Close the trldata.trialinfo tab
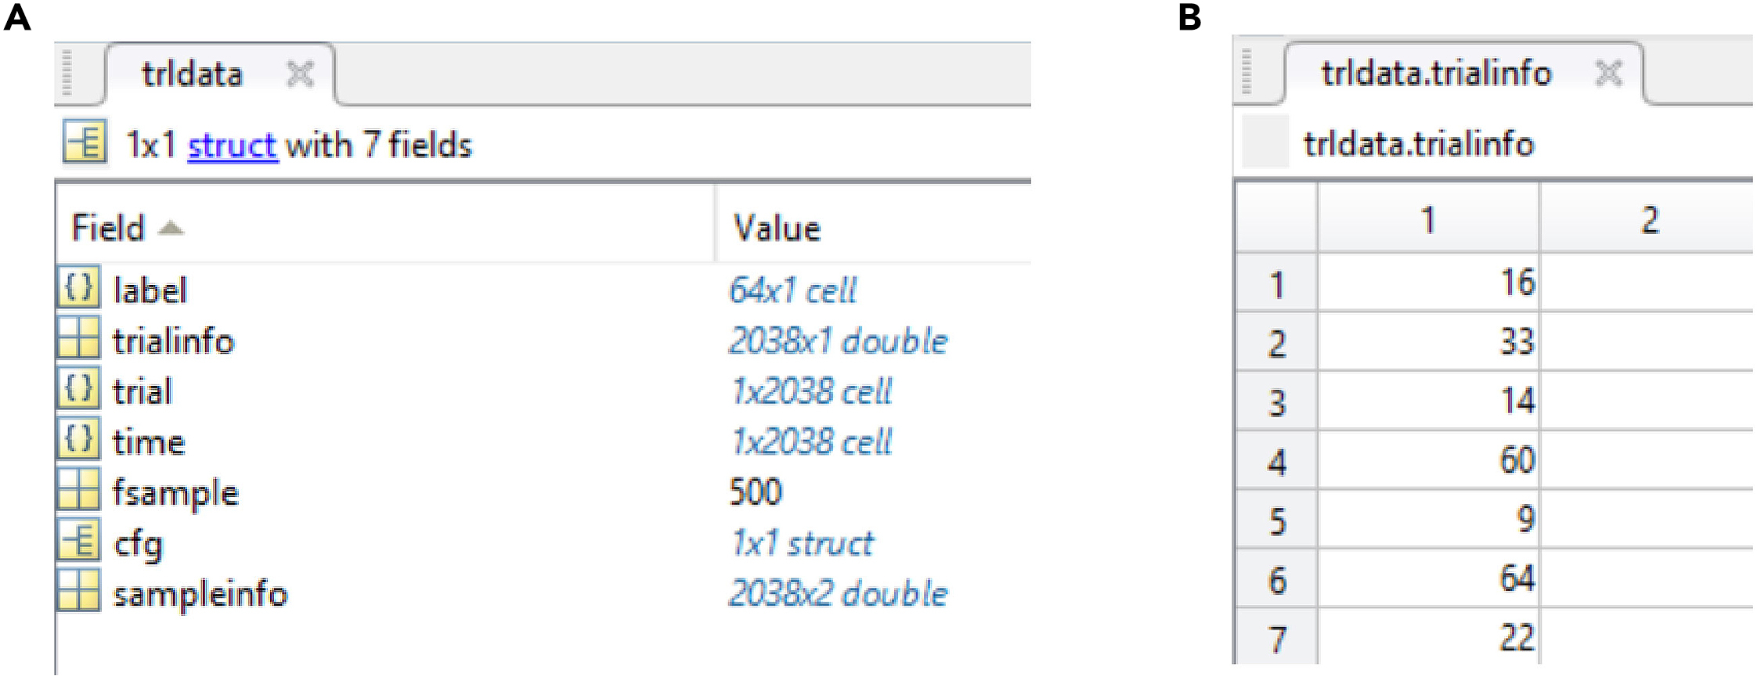Image resolution: width=1757 pixels, height=677 pixels. click(1609, 74)
